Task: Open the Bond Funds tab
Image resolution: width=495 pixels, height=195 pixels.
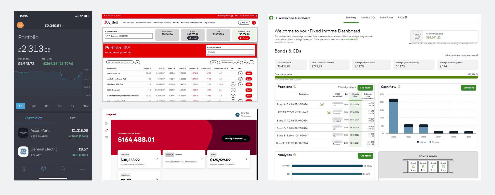Action: tap(387, 18)
